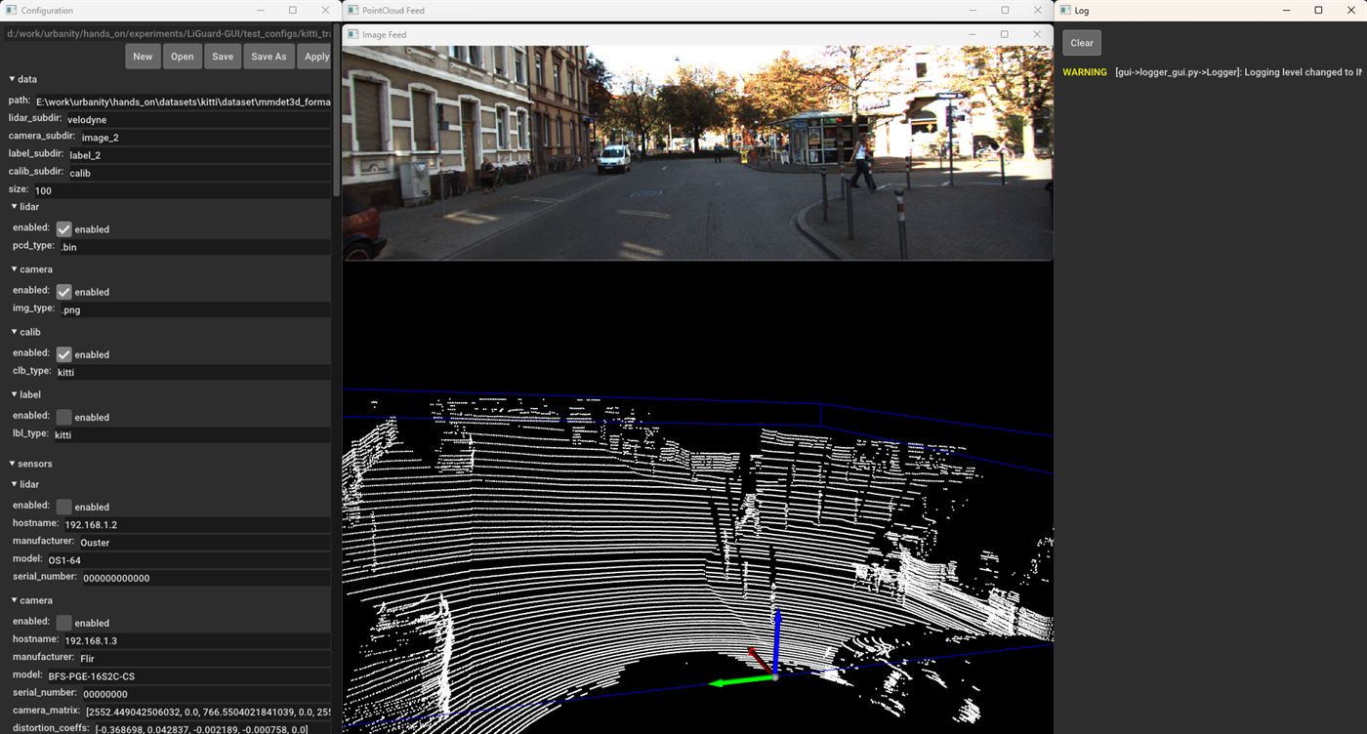
Task: Click the label_subdir field containing label_2
Action: pos(198,155)
